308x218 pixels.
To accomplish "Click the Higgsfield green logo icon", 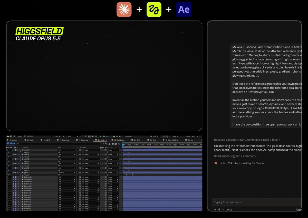I will click(x=154, y=10).
